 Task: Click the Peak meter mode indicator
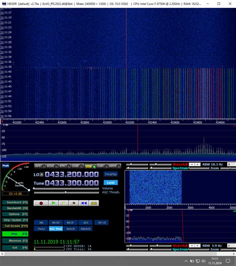tap(5, 166)
